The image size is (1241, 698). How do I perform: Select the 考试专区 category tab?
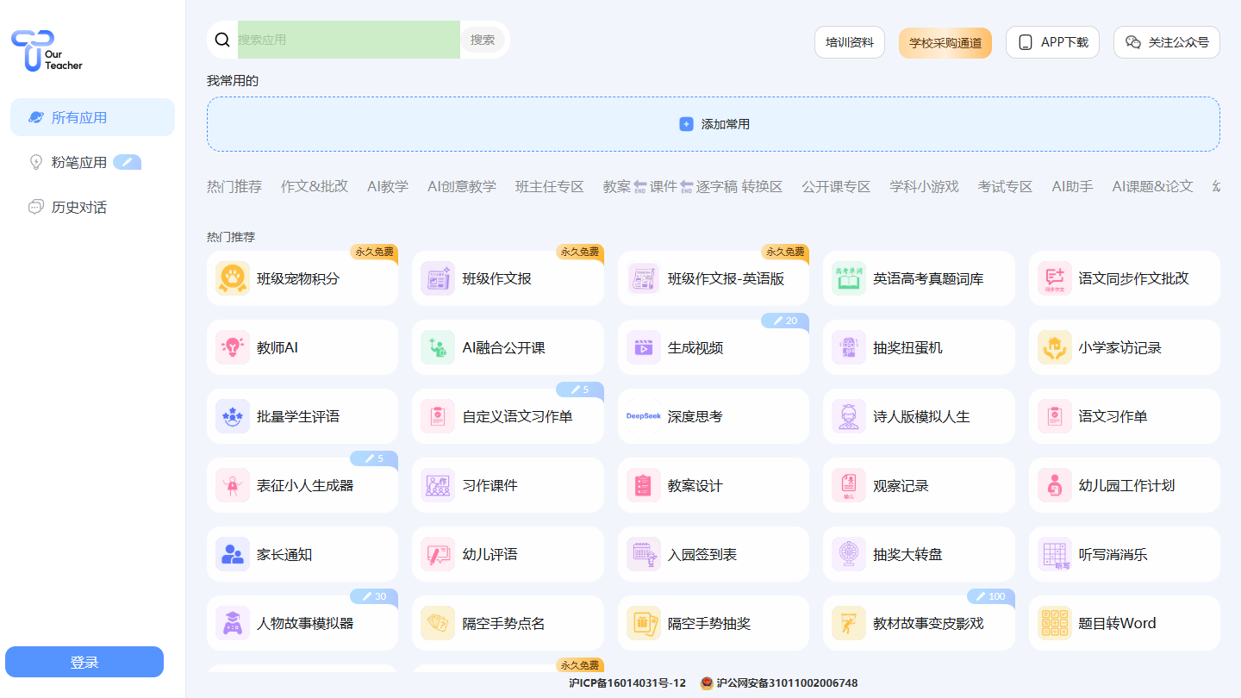1005,186
